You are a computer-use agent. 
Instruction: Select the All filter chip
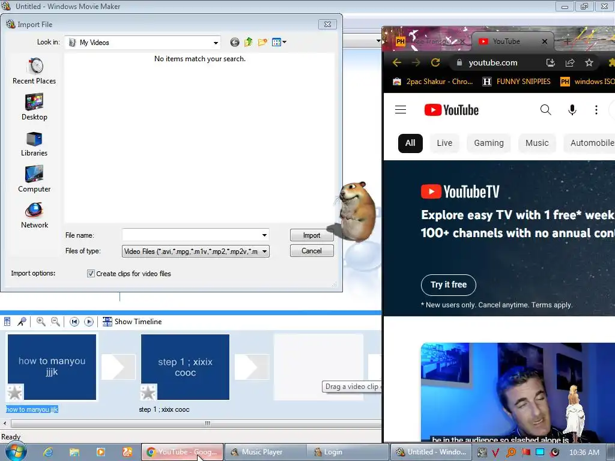(x=410, y=143)
